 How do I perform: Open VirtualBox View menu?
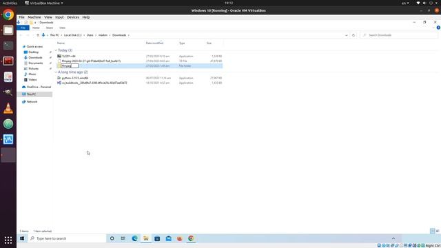pyautogui.click(x=48, y=17)
